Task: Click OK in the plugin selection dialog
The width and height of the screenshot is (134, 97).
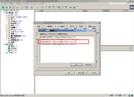Action: 76,65
